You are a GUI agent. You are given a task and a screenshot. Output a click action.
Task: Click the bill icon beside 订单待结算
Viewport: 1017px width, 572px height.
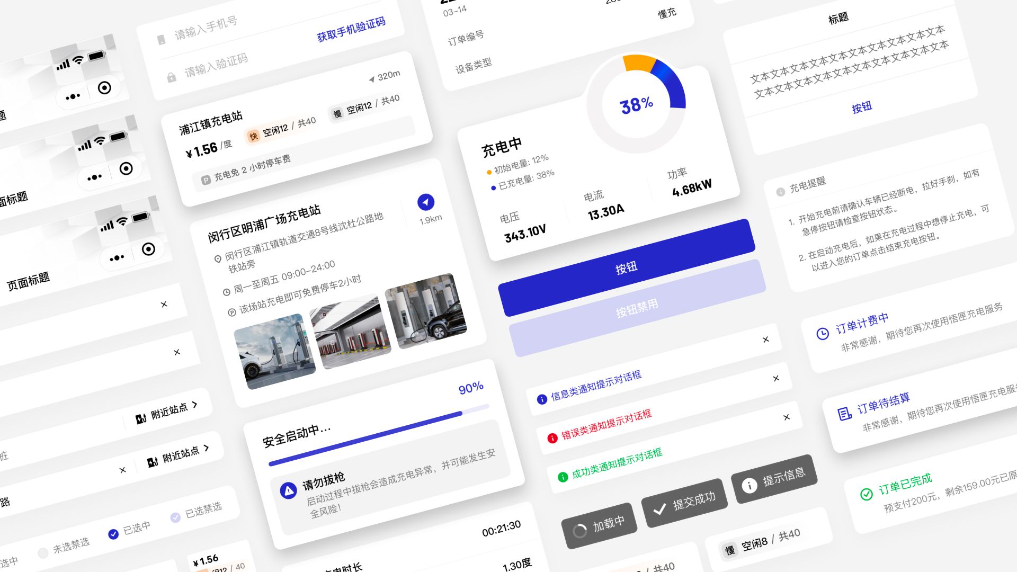844,414
